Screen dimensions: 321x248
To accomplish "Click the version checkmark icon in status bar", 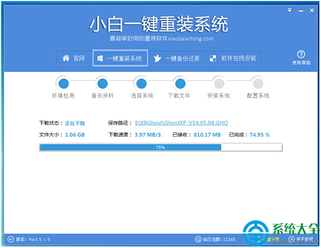I will click(x=11, y=239).
